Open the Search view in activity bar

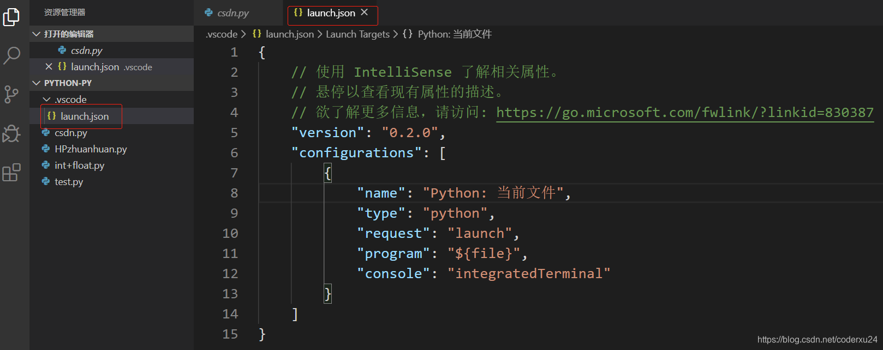[x=11, y=55]
